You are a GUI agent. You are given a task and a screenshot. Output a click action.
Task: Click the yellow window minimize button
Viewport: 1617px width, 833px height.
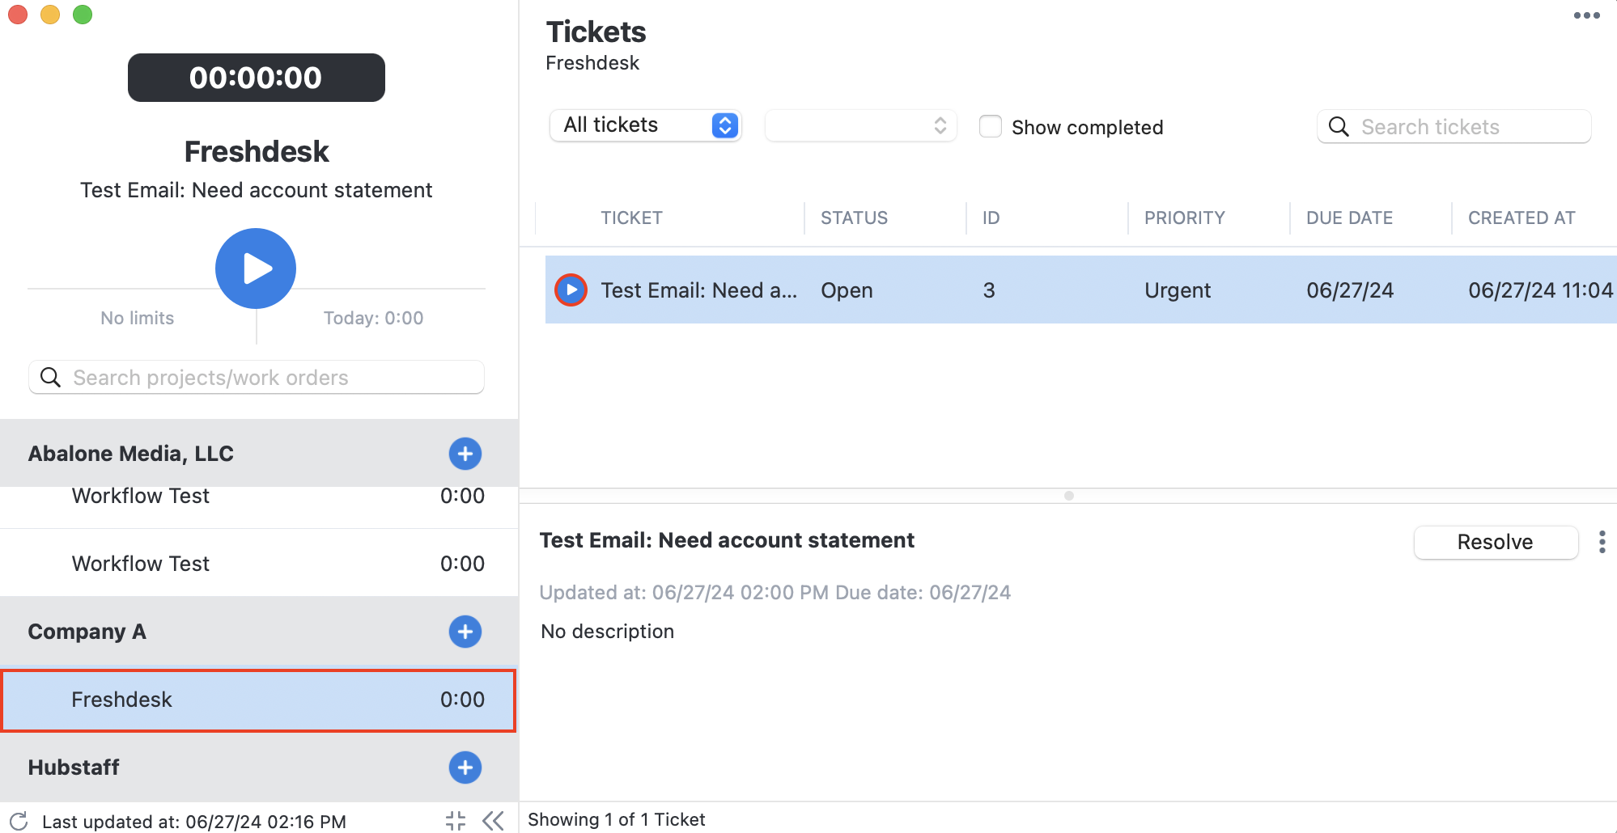point(50,15)
